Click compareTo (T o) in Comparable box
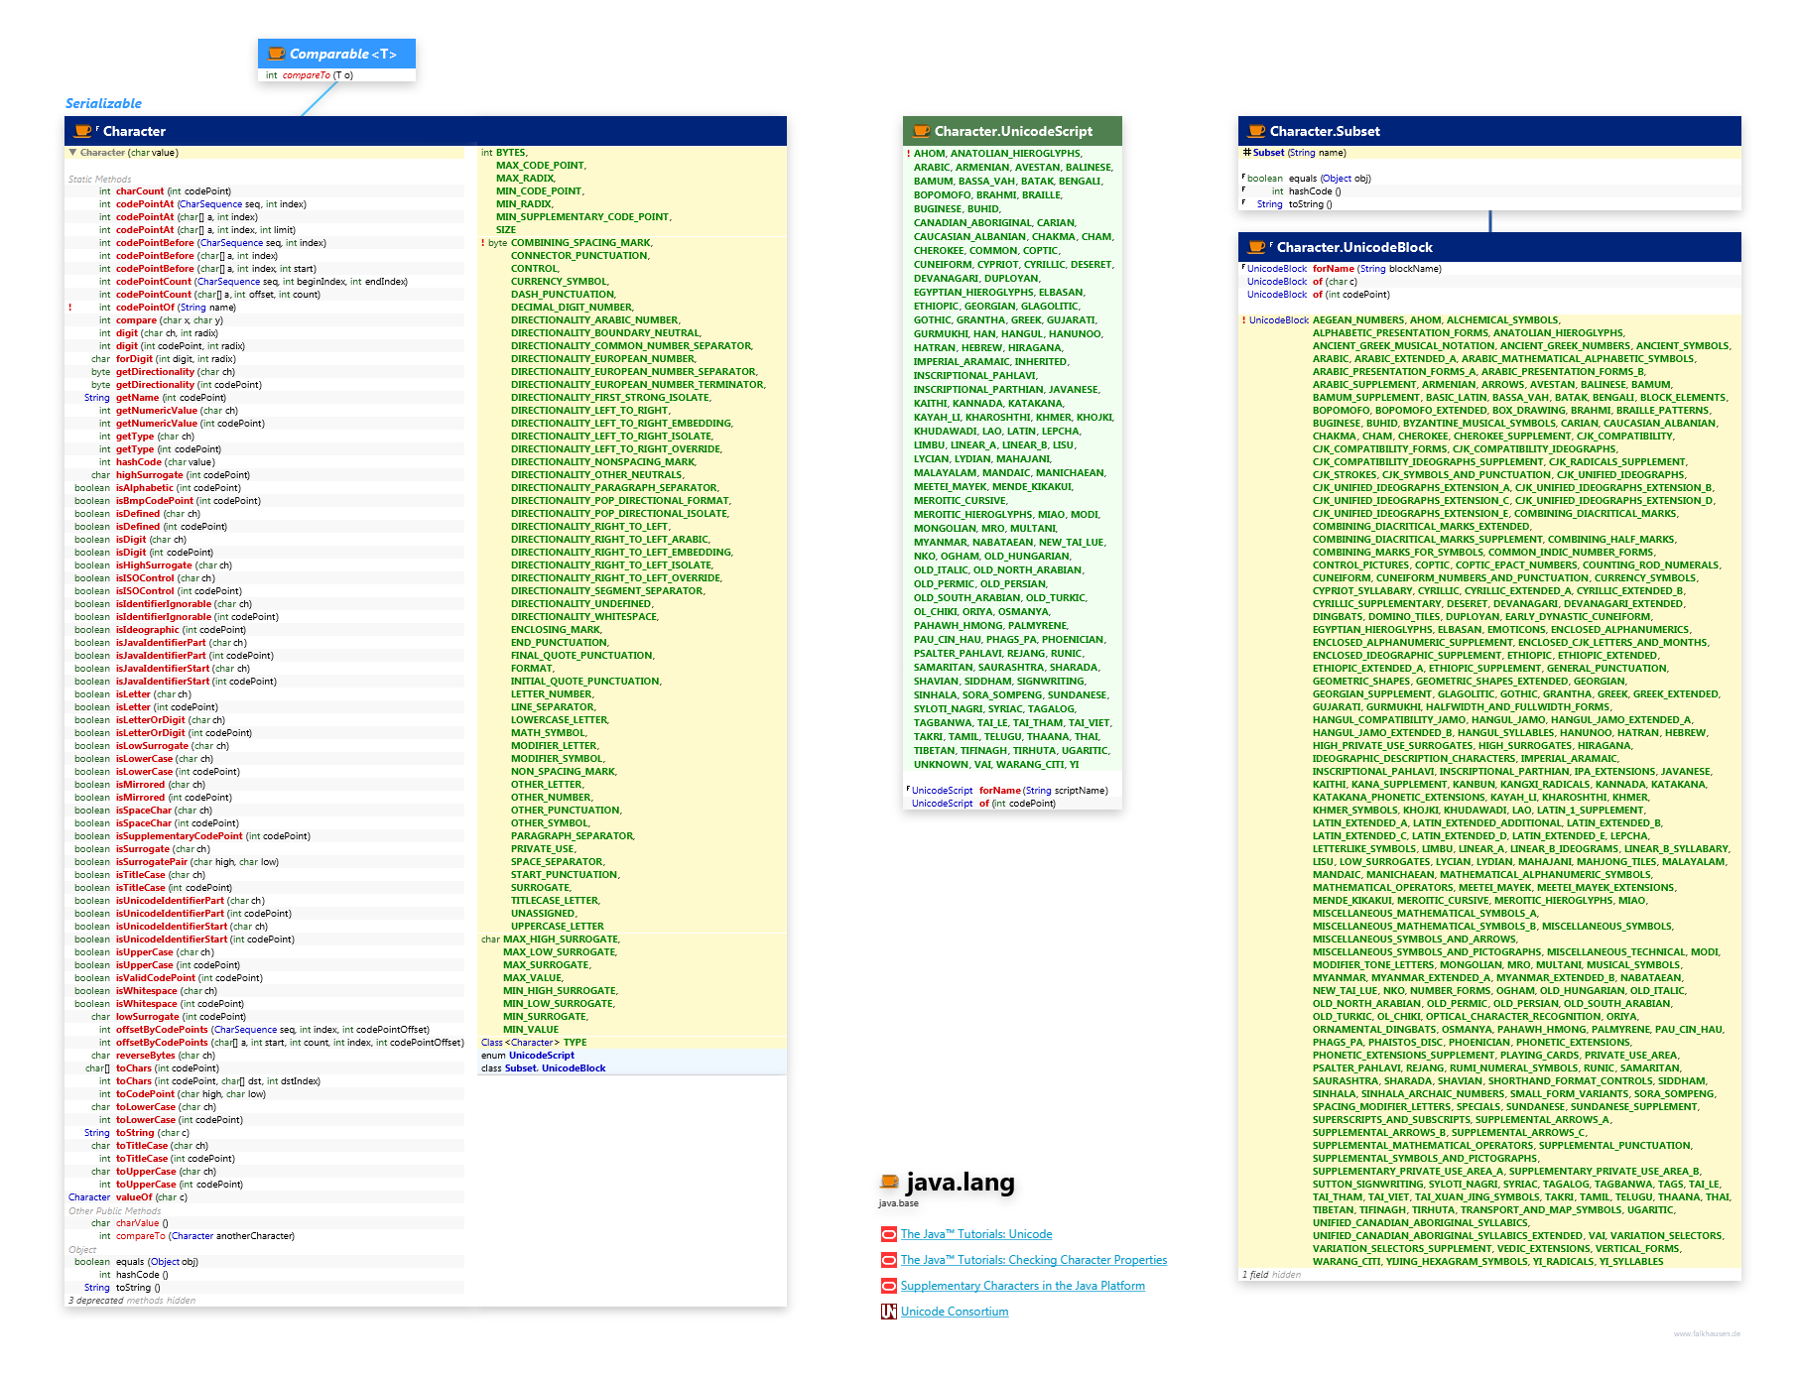 point(318,75)
